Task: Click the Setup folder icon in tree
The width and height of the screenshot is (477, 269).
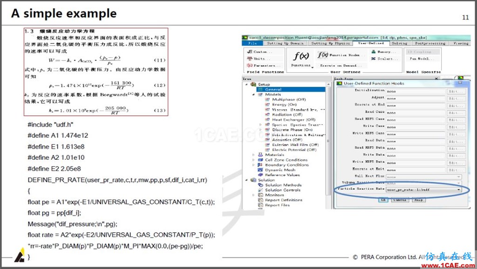Action: click(x=253, y=84)
